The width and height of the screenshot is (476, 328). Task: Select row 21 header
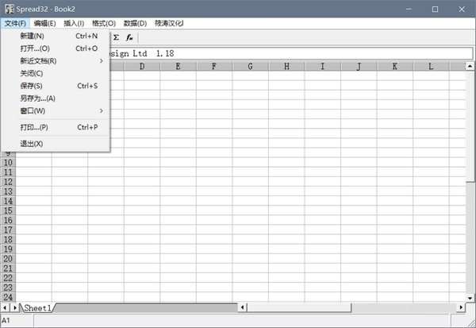point(8,268)
